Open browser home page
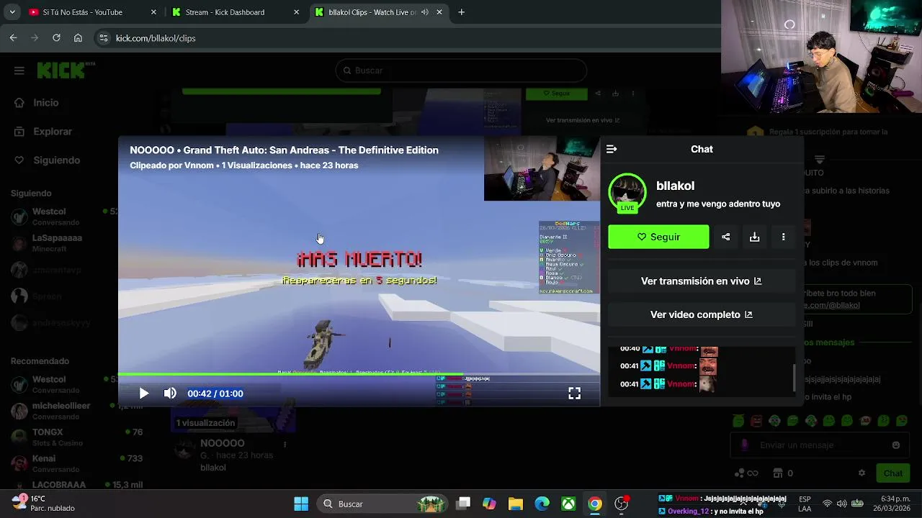This screenshot has width=922, height=518. click(78, 38)
